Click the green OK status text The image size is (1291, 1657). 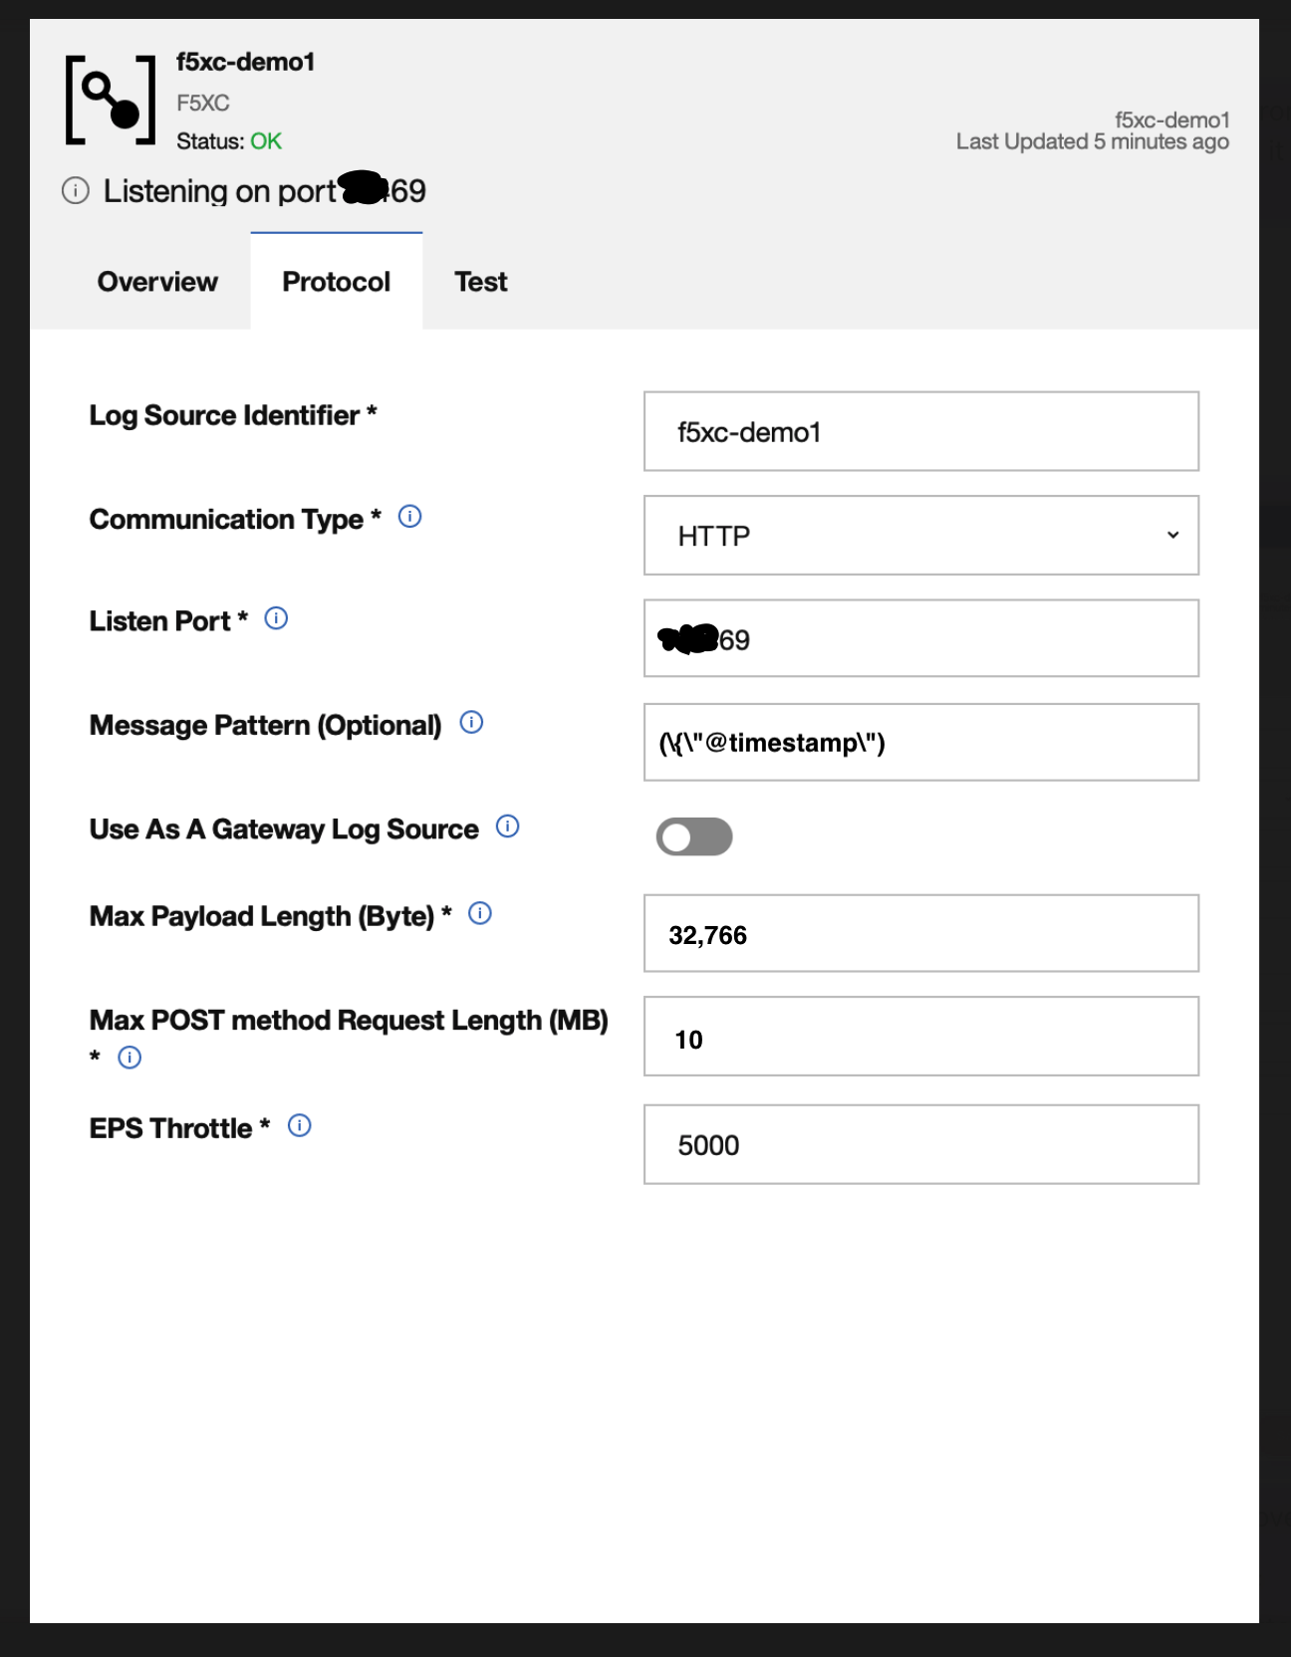click(265, 140)
